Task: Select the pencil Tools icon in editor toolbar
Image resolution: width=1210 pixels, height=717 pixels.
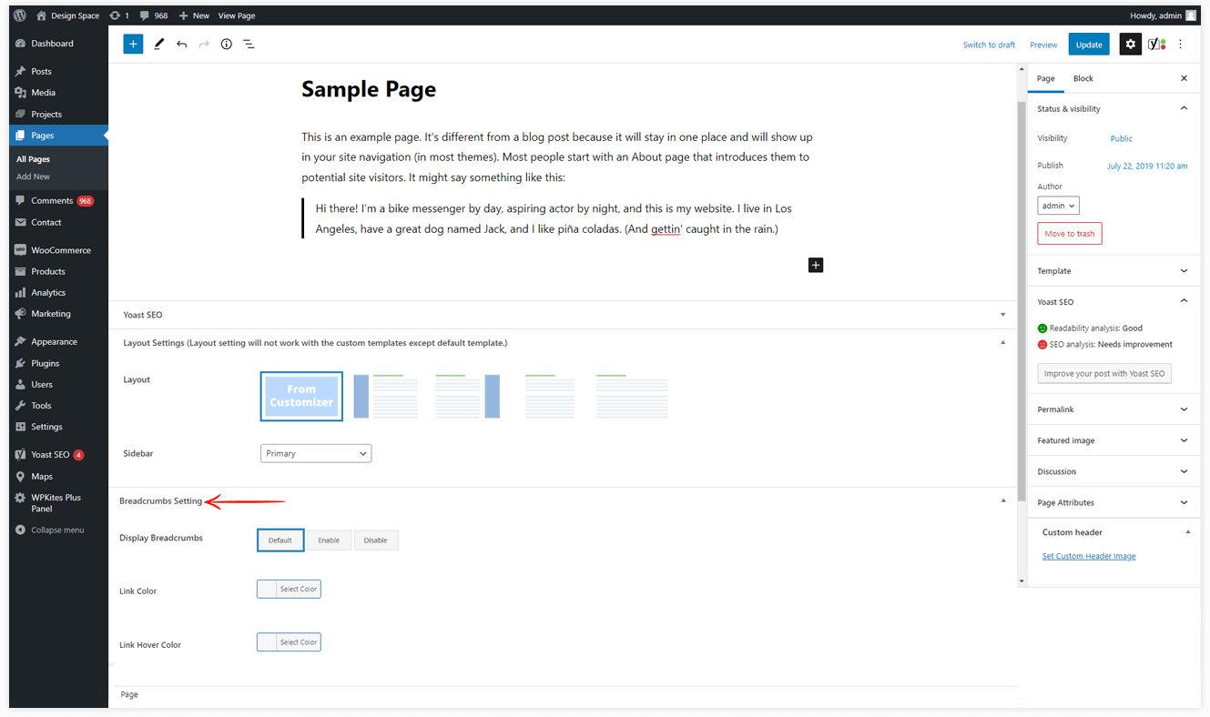Action: pyautogui.click(x=158, y=44)
